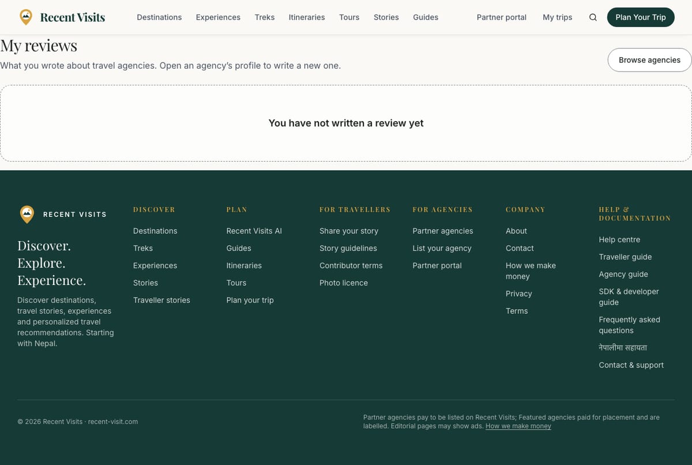This screenshot has height=465, width=692.
Task: Click the footer description mentioning Nepal
Action: pyautogui.click(x=66, y=322)
